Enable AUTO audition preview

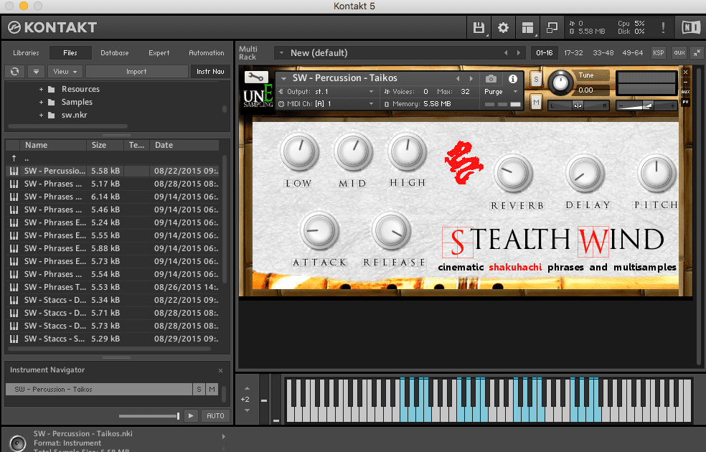215,415
